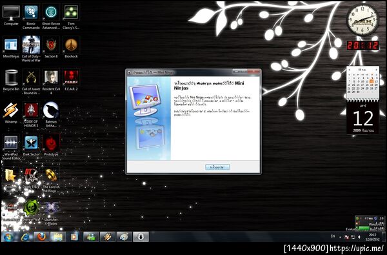387x255 pixels.
Task: Open the EN language bar selector
Action: [333, 236]
